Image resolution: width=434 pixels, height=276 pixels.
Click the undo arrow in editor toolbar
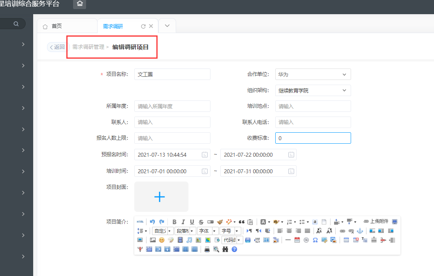point(152,222)
